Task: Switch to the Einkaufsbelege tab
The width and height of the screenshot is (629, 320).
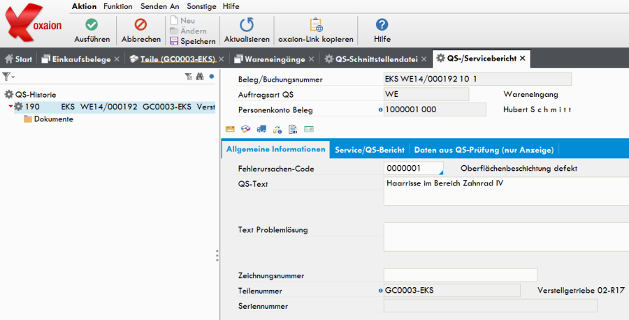Action: (76, 59)
